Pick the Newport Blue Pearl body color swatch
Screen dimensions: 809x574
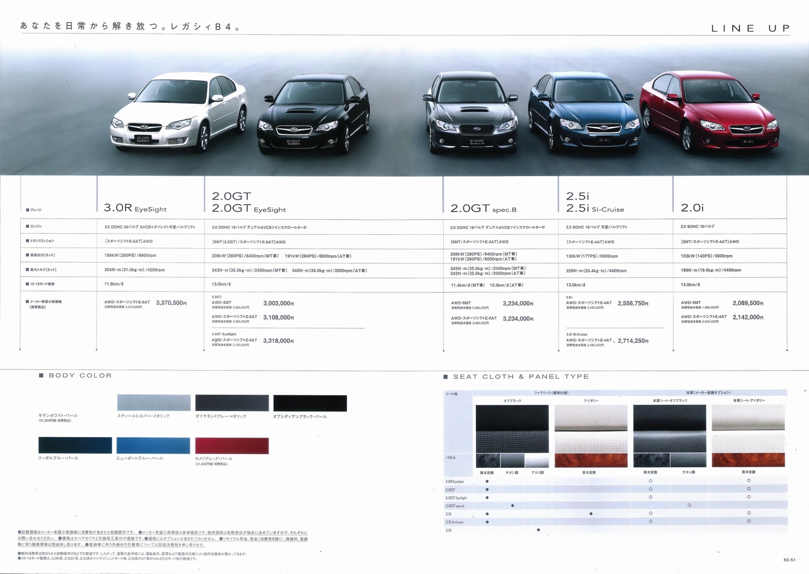pyautogui.click(x=153, y=445)
